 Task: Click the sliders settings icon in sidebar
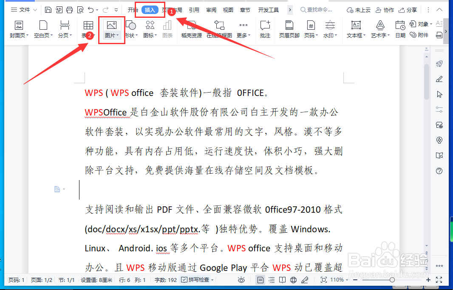(439, 110)
